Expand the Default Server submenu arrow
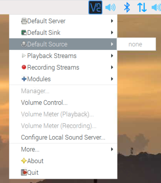 point(112,21)
